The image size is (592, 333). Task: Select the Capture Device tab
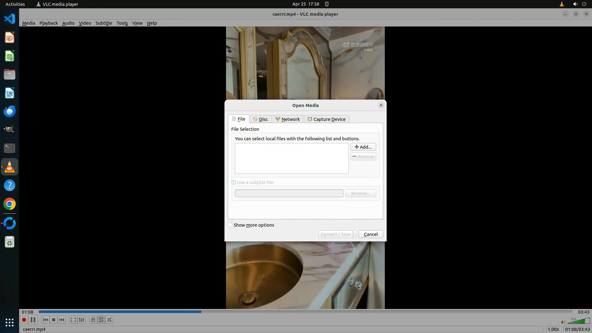pyautogui.click(x=326, y=119)
